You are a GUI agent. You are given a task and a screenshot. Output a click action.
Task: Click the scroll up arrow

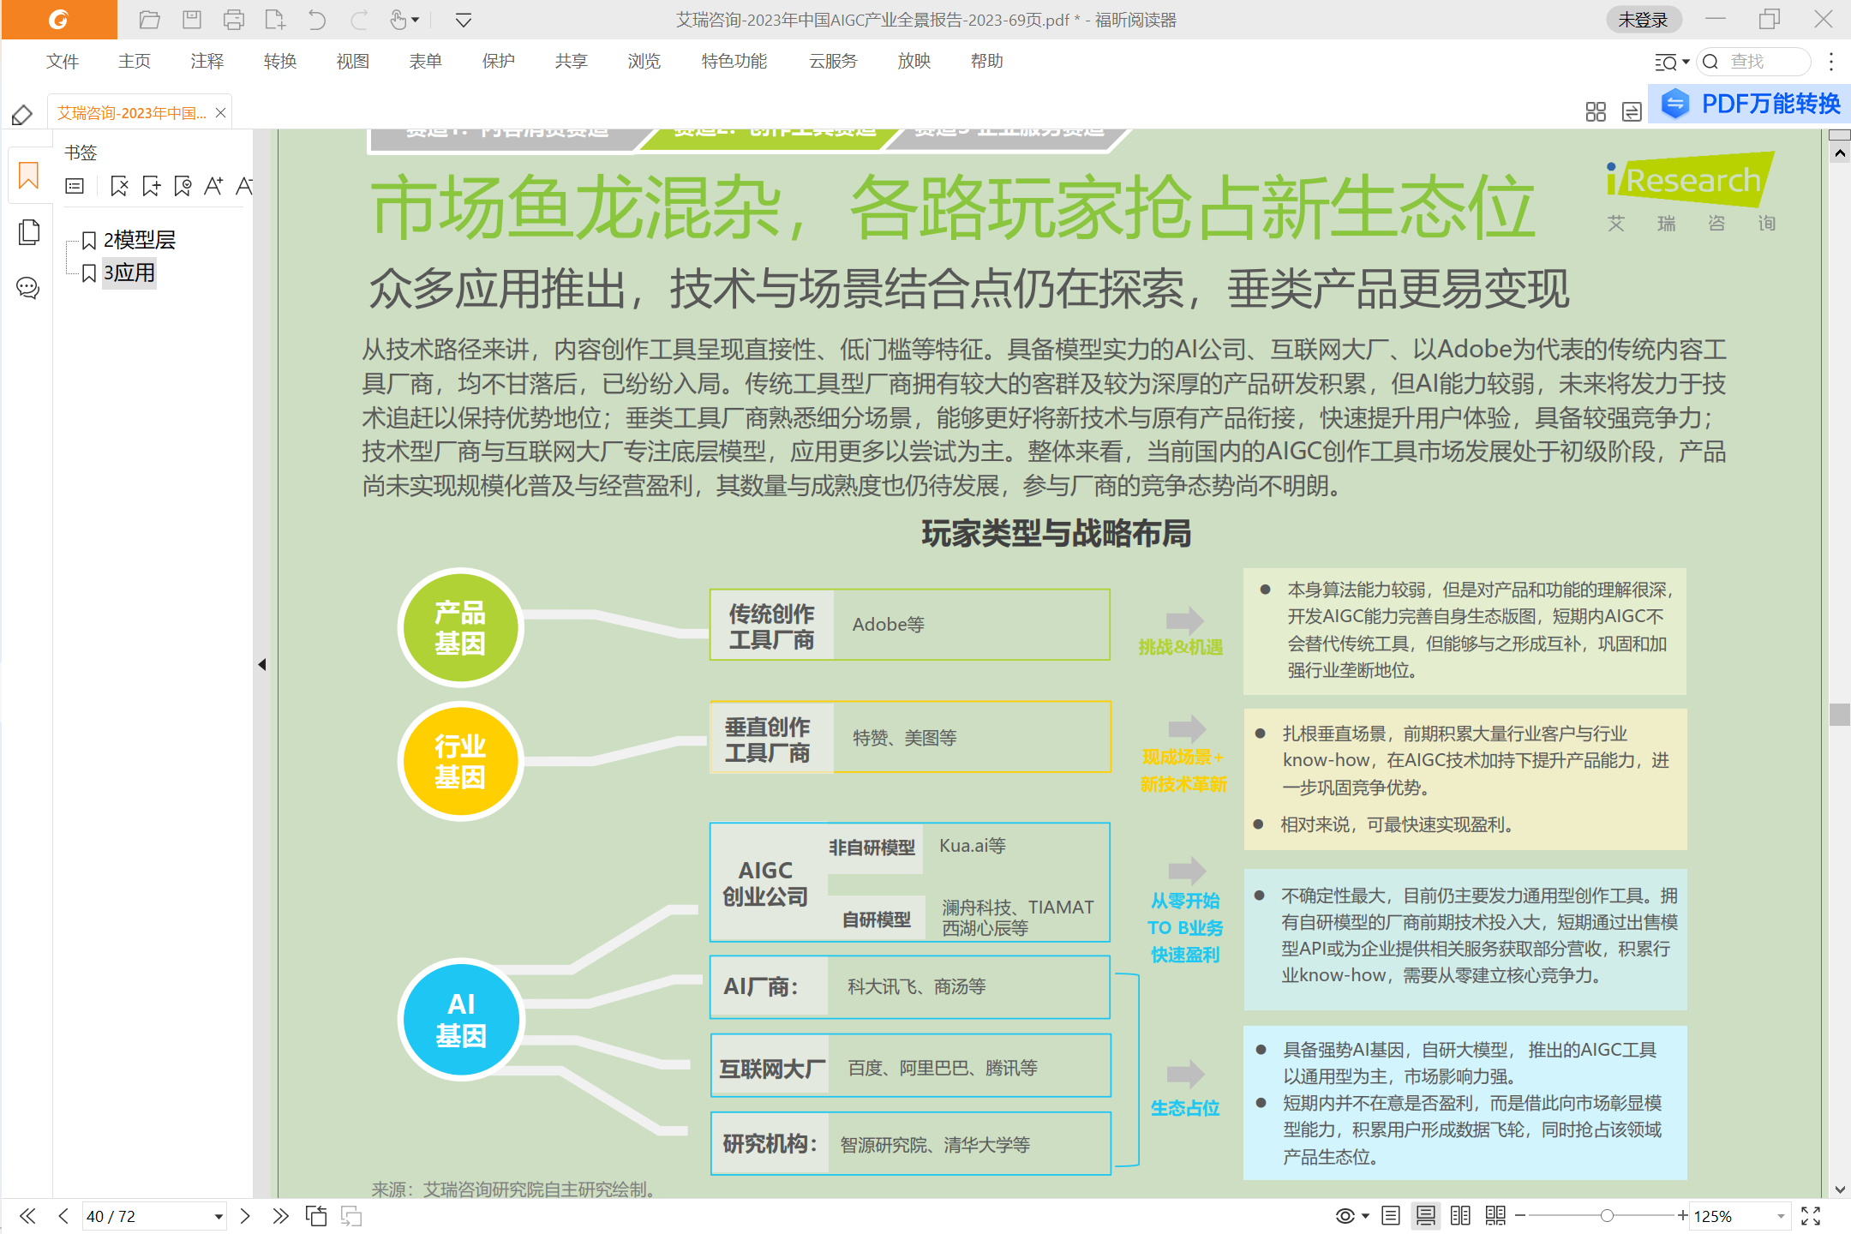[x=1840, y=153]
